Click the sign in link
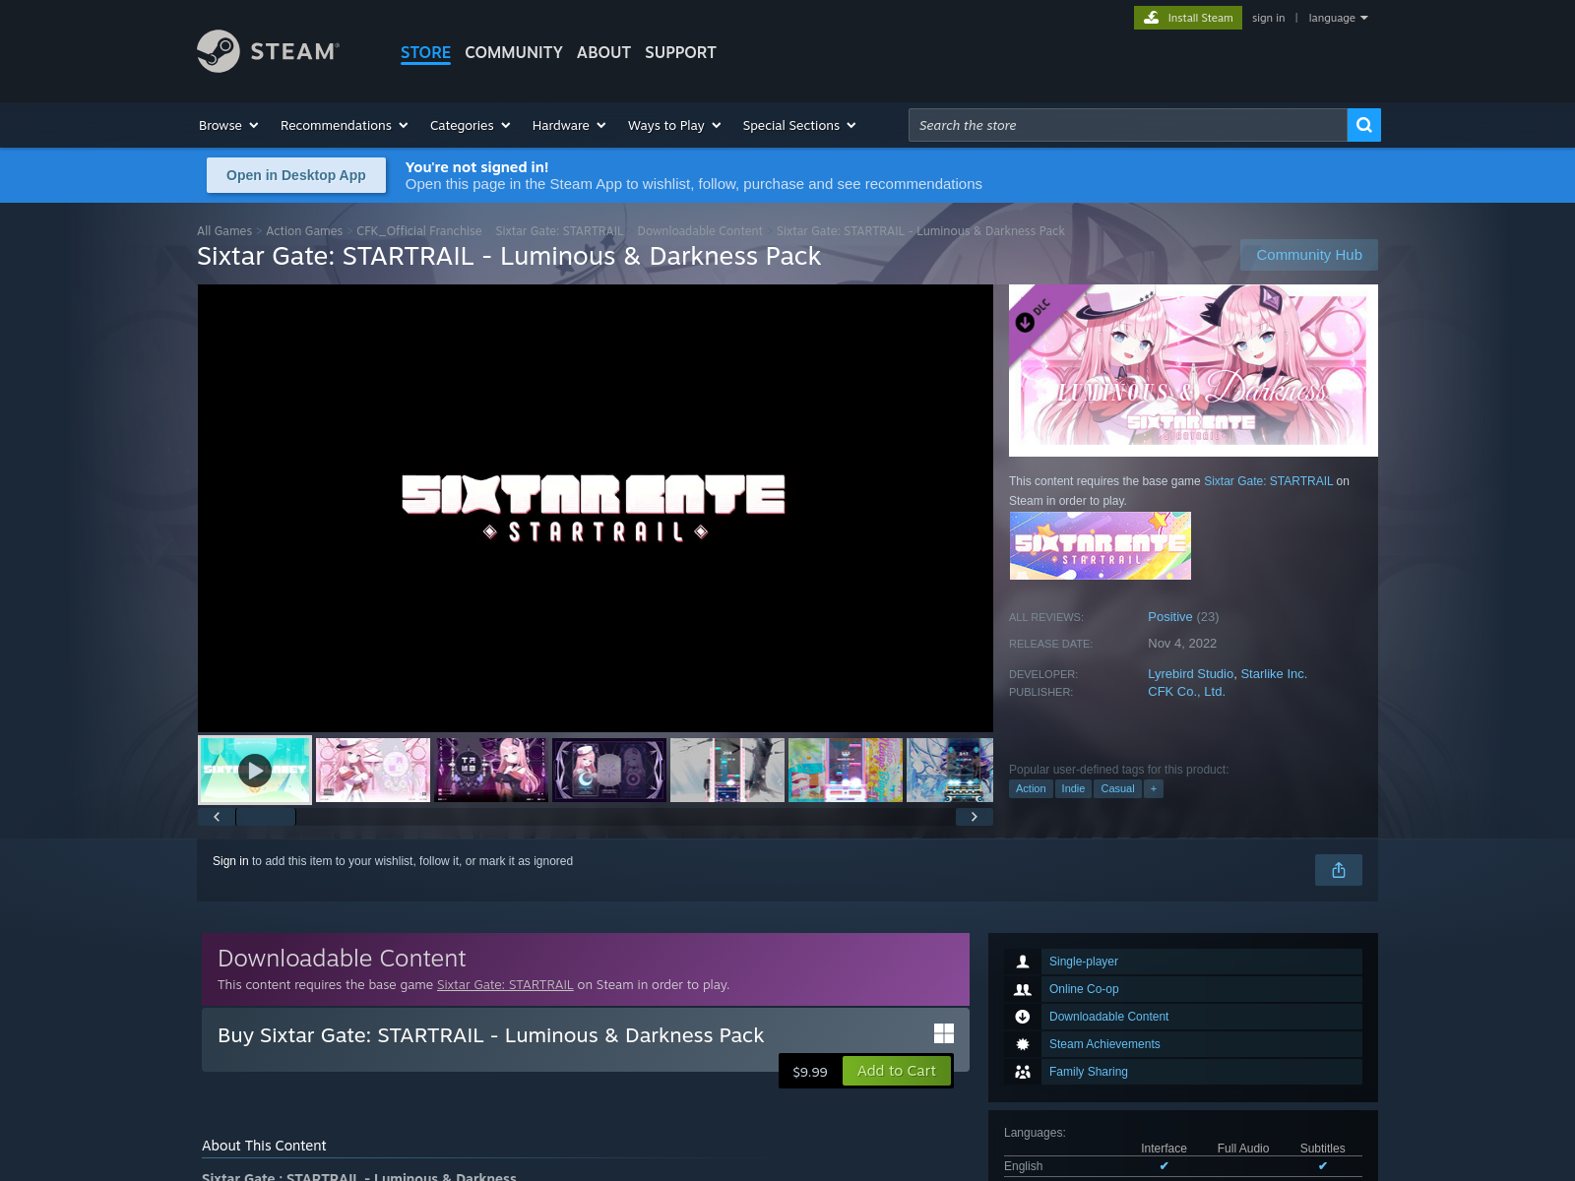Image resolution: width=1575 pixels, height=1181 pixels. (1268, 18)
